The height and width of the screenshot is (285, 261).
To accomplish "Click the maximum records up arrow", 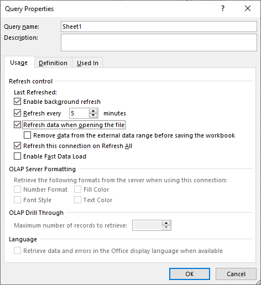I will (166, 223).
